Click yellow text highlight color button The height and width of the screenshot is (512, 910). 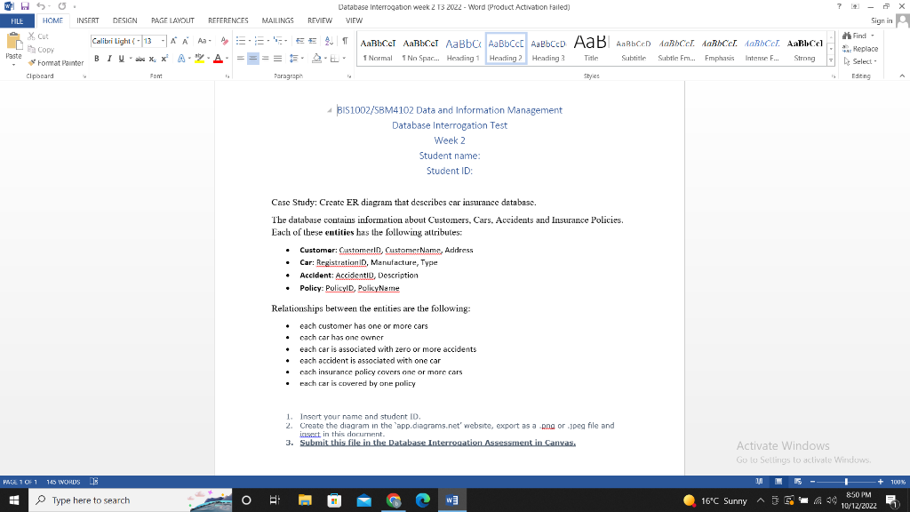point(200,59)
